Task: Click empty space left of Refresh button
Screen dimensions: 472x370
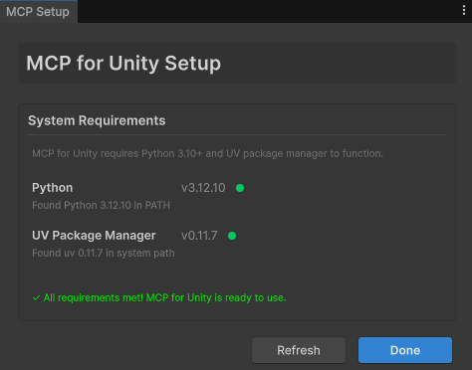Action: click(132, 350)
